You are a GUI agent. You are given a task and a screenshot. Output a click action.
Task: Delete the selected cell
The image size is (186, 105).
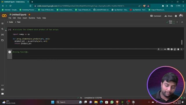click(x=178, y=49)
